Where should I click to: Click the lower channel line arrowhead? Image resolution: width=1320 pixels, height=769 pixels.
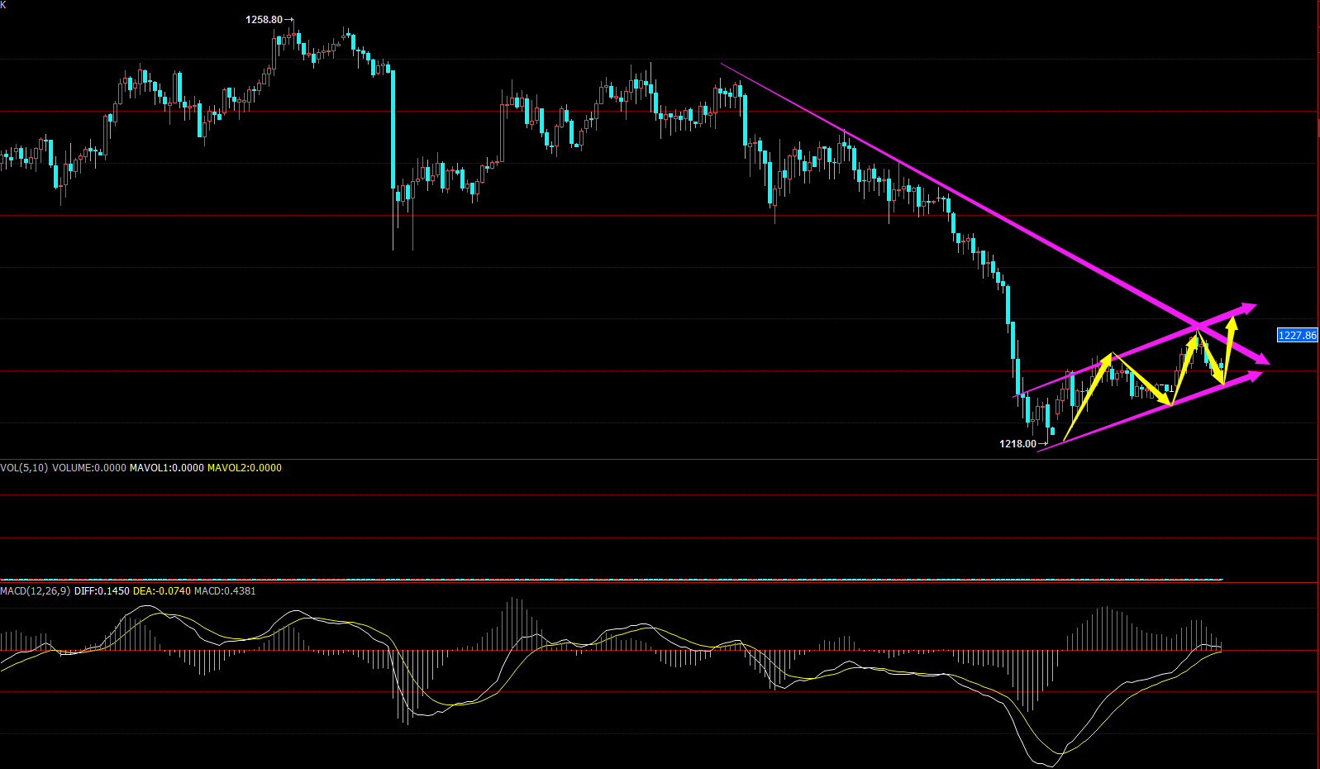1254,376
